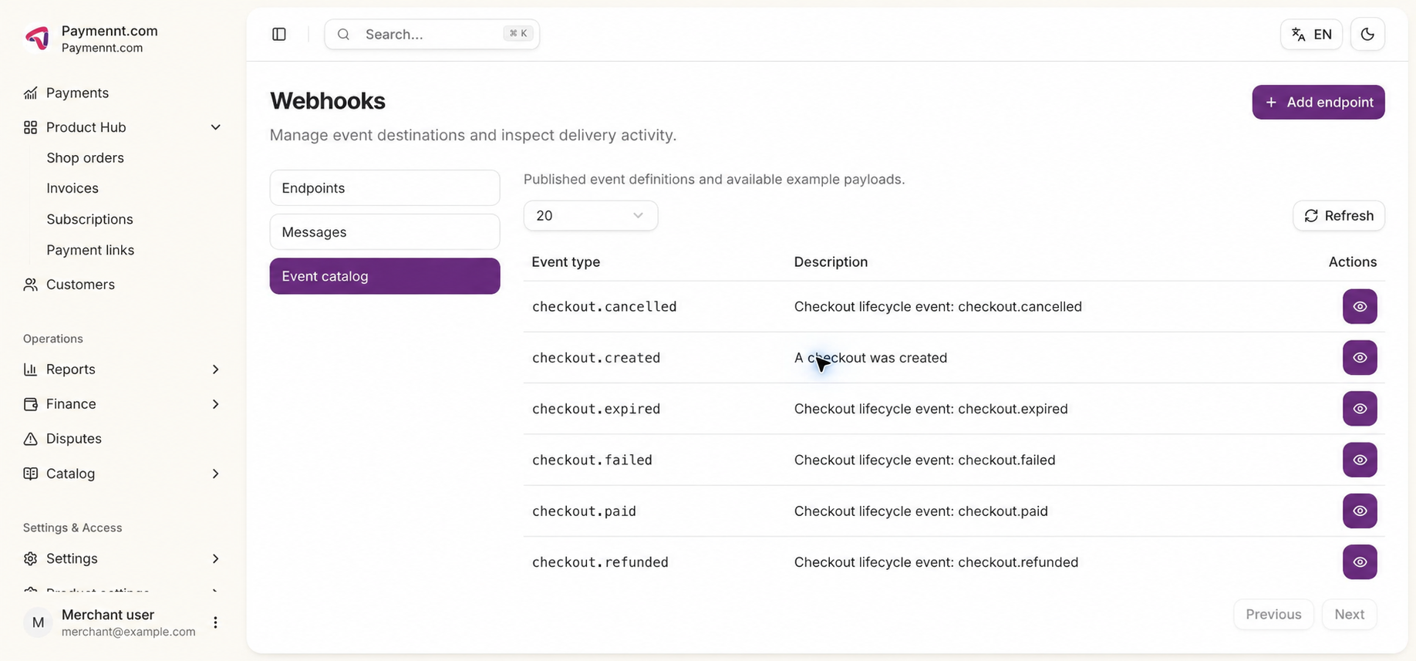
Task: Expand the Settings chevron
Action: click(x=216, y=558)
